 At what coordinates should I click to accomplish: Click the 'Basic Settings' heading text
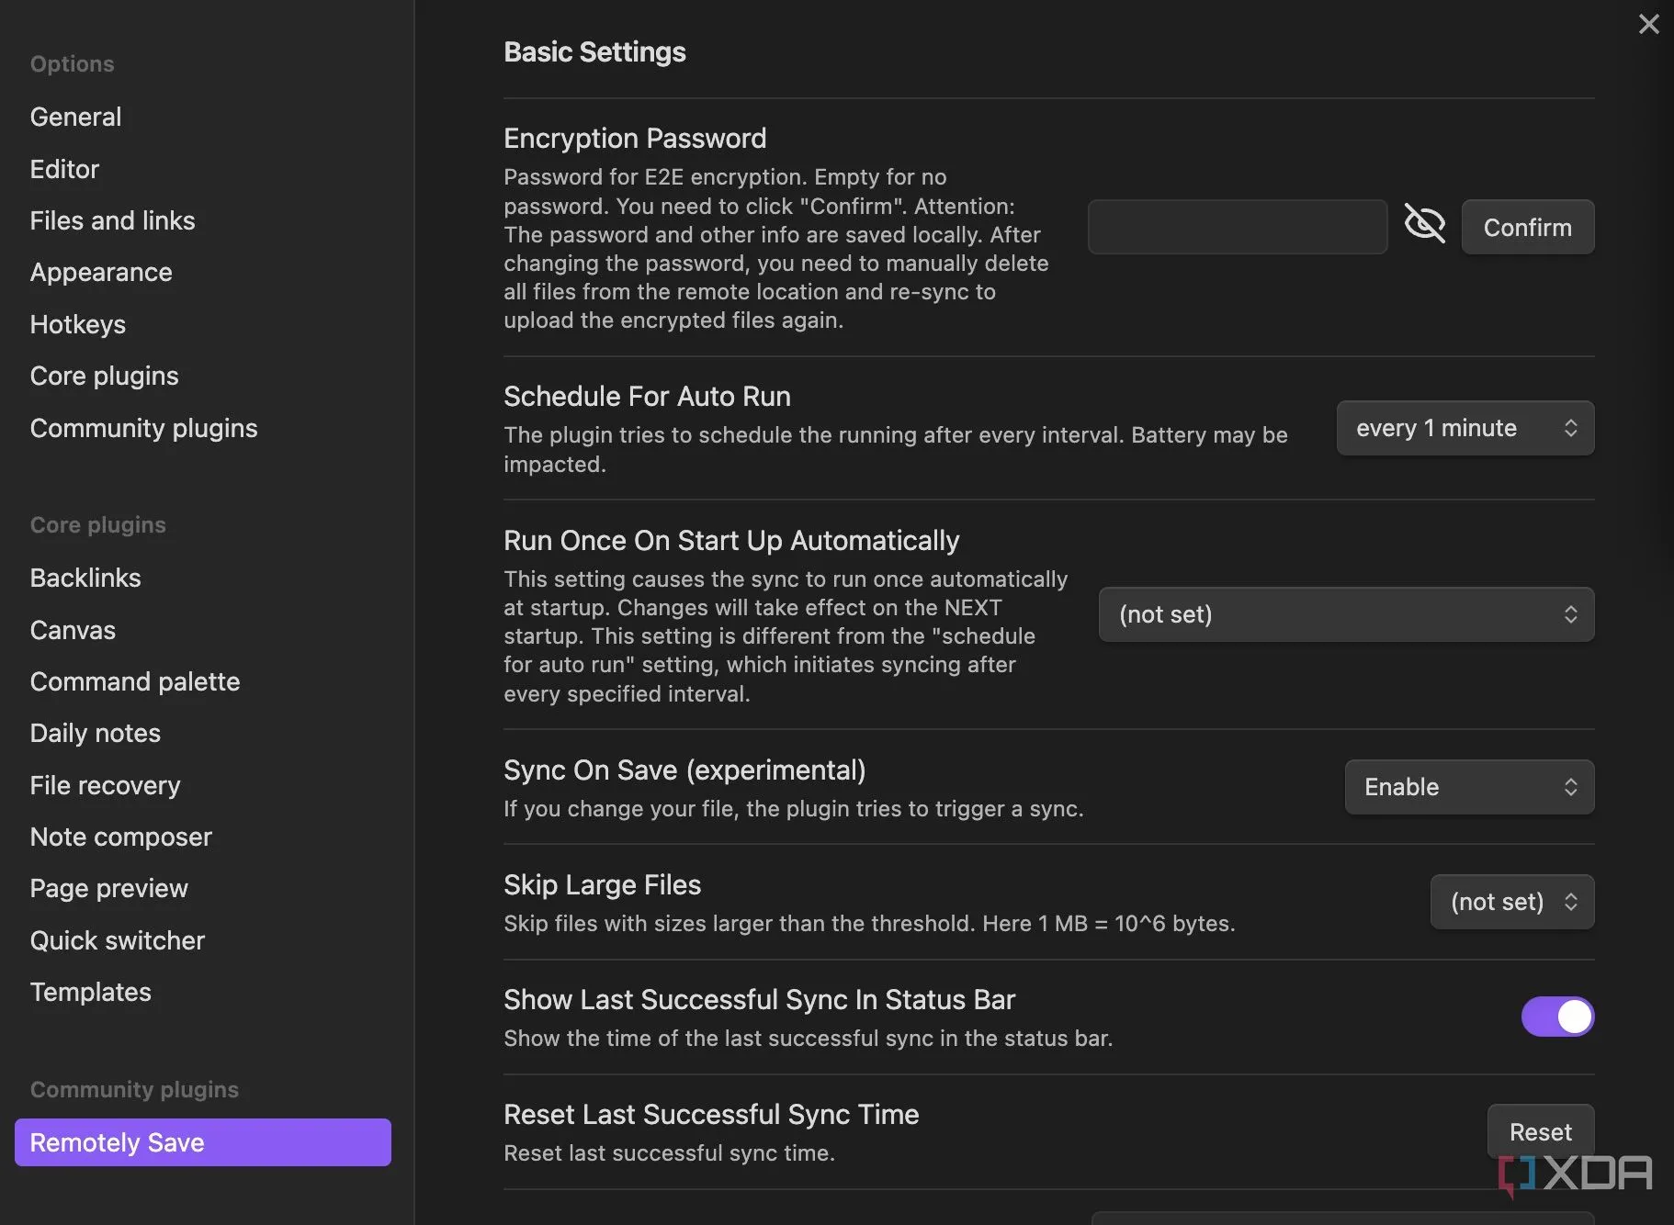coord(594,52)
